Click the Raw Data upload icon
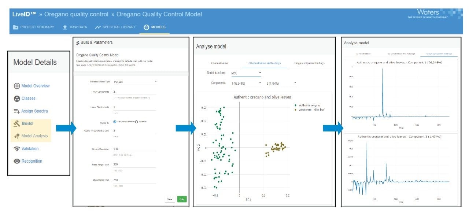469x215 pixels. pyautogui.click(x=65, y=27)
